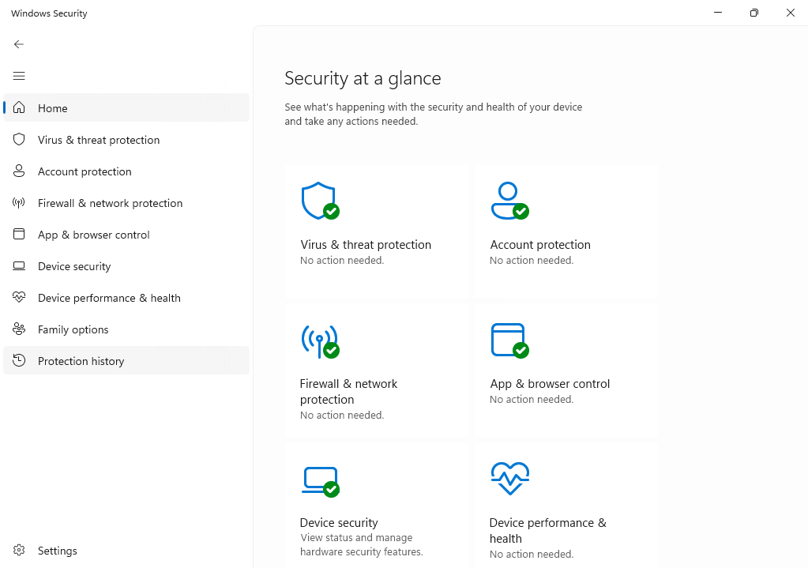Click the Virus & threat protection shield tile icon
808x568 pixels.
[319, 201]
